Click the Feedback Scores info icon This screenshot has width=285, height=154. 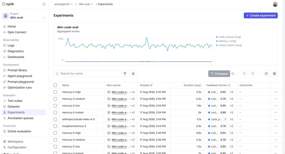point(229,85)
